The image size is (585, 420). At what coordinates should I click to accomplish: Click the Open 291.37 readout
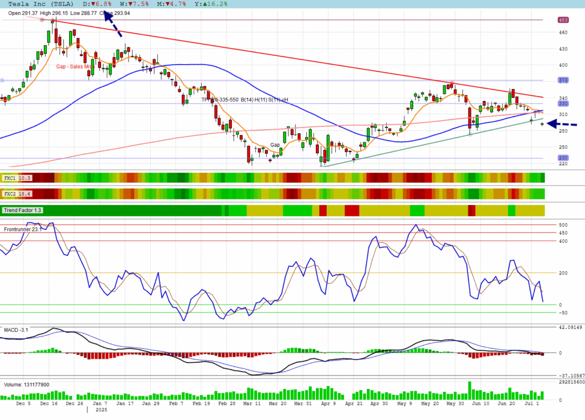pos(23,13)
